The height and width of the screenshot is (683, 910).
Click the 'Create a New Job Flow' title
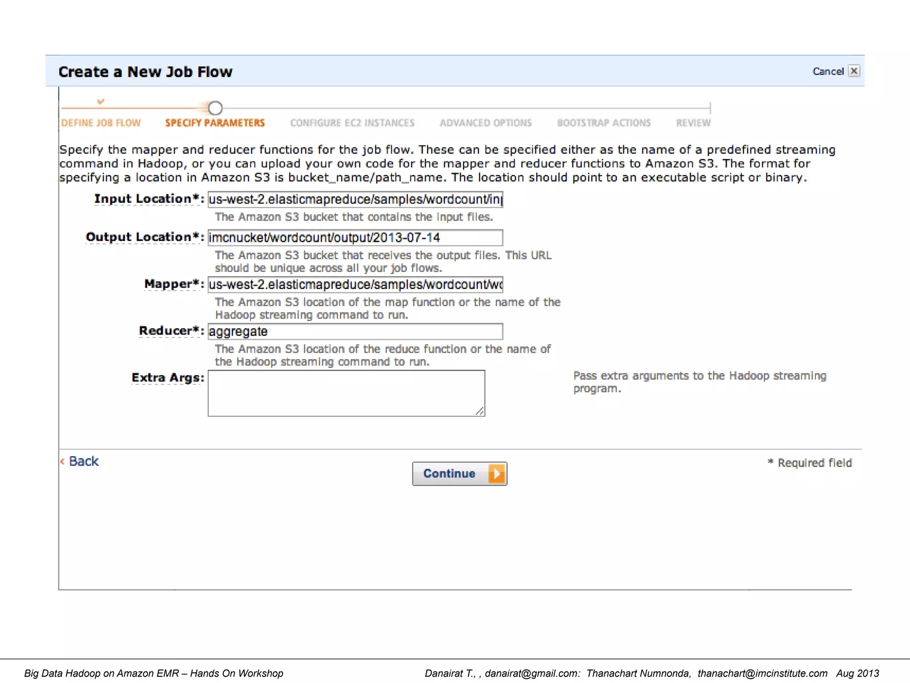click(x=145, y=72)
